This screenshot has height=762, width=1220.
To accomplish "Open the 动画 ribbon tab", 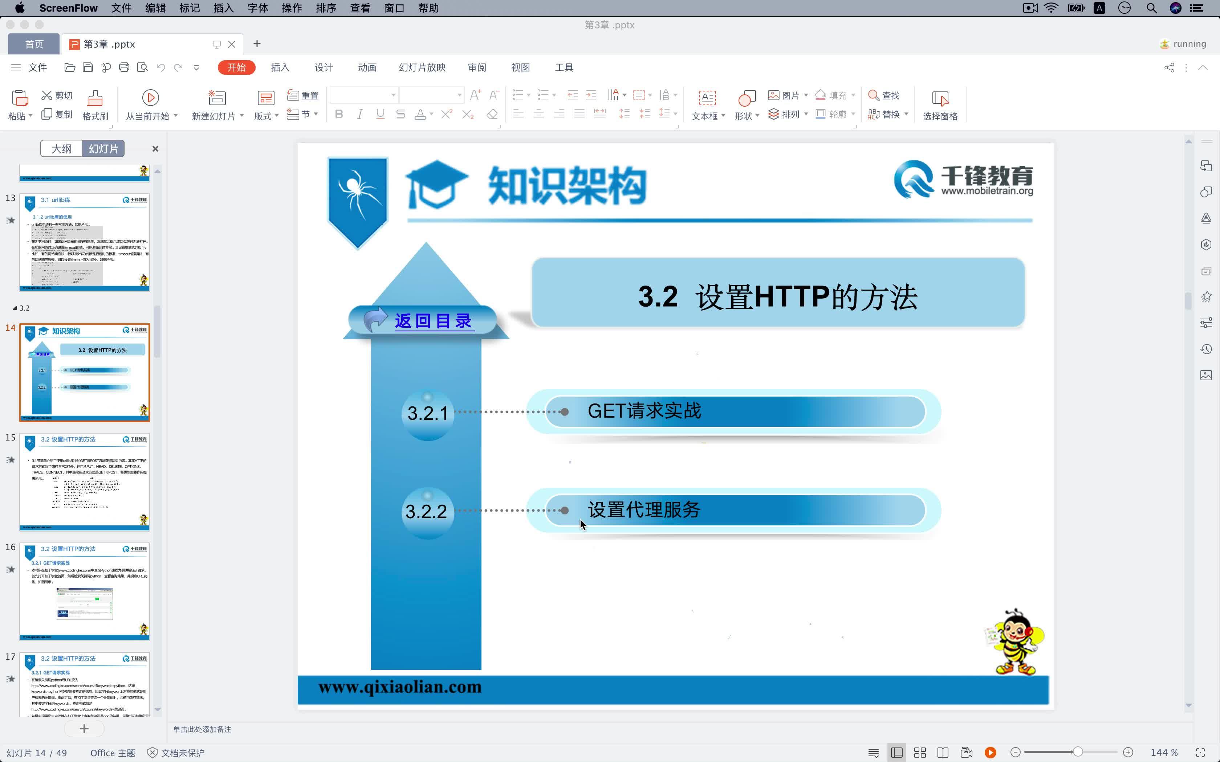I will tap(367, 67).
